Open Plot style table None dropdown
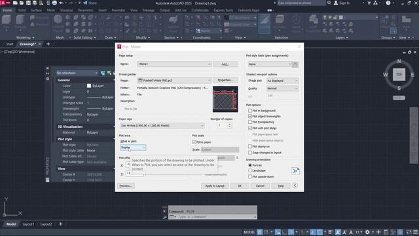The width and height of the screenshot is (419, 236). (x=270, y=64)
